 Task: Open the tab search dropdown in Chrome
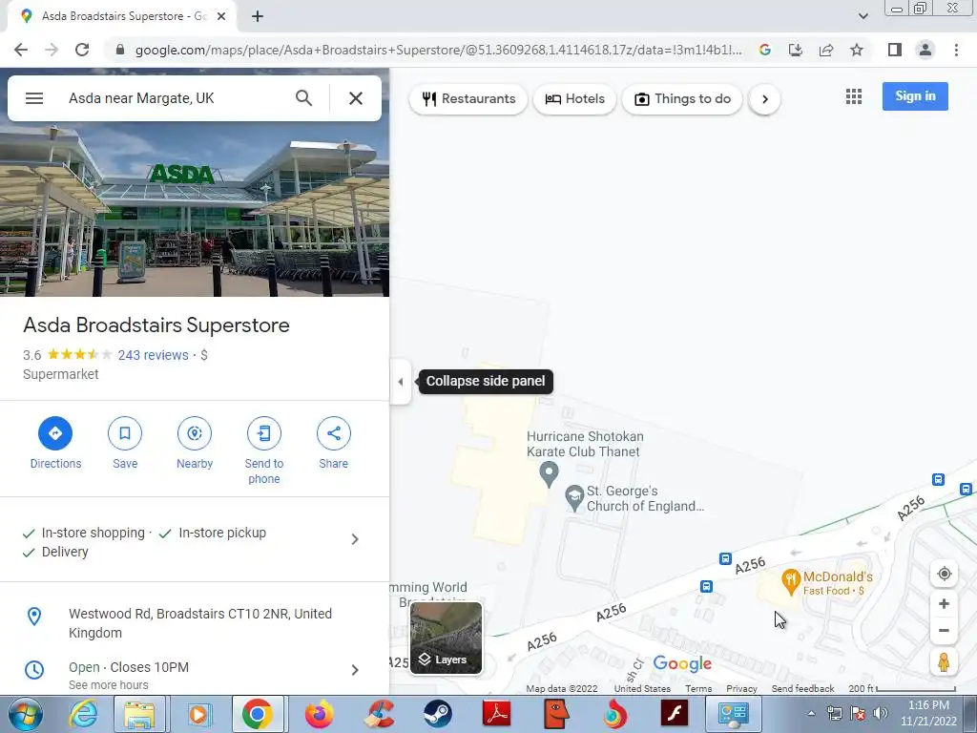point(863,16)
